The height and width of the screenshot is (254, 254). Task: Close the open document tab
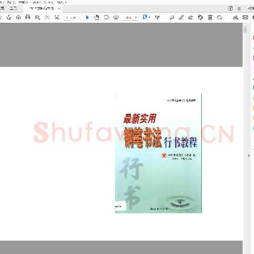click(x=59, y=9)
